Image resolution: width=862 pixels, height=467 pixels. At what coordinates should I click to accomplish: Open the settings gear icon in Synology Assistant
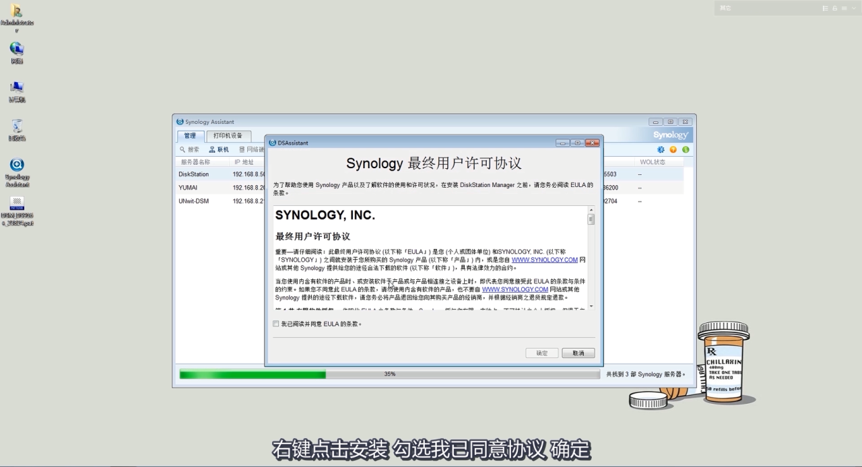click(661, 149)
